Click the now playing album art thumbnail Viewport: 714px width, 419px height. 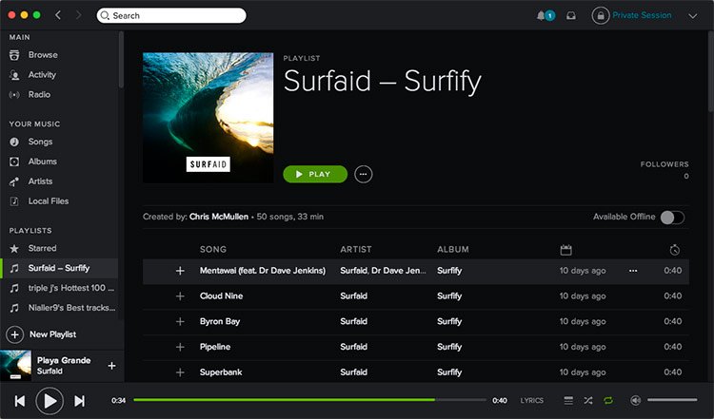click(15, 366)
